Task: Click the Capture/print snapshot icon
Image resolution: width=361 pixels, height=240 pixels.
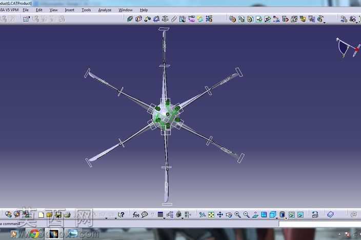Action: click(315, 215)
